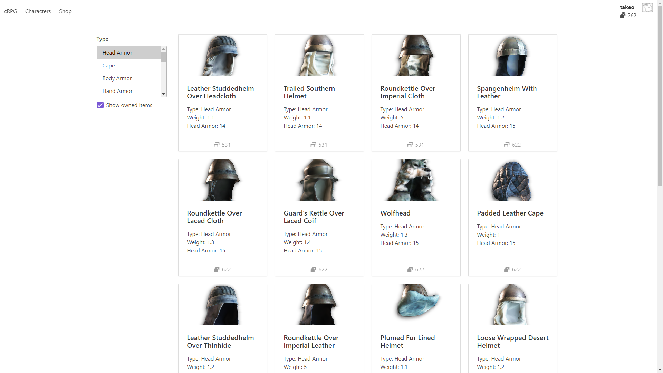Viewport: 663px width, 373px height.
Task: Select Cape in the Type list
Action: pos(108,66)
